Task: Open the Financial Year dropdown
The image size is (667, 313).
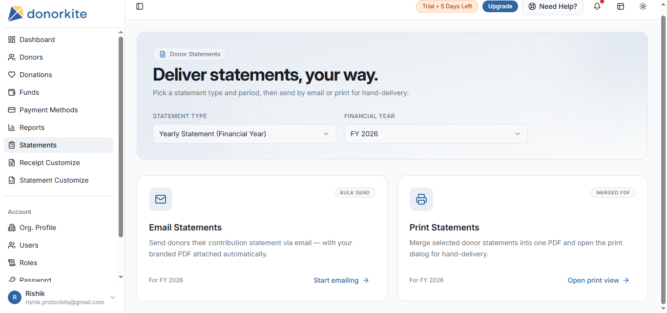Action: click(436, 134)
